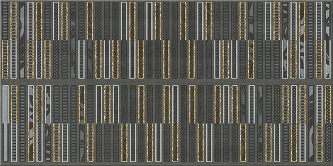Screen dimensions: 333x166
Task: Click the gold-framed dotted bar near the upper-left
Action: (x=39, y=21)
